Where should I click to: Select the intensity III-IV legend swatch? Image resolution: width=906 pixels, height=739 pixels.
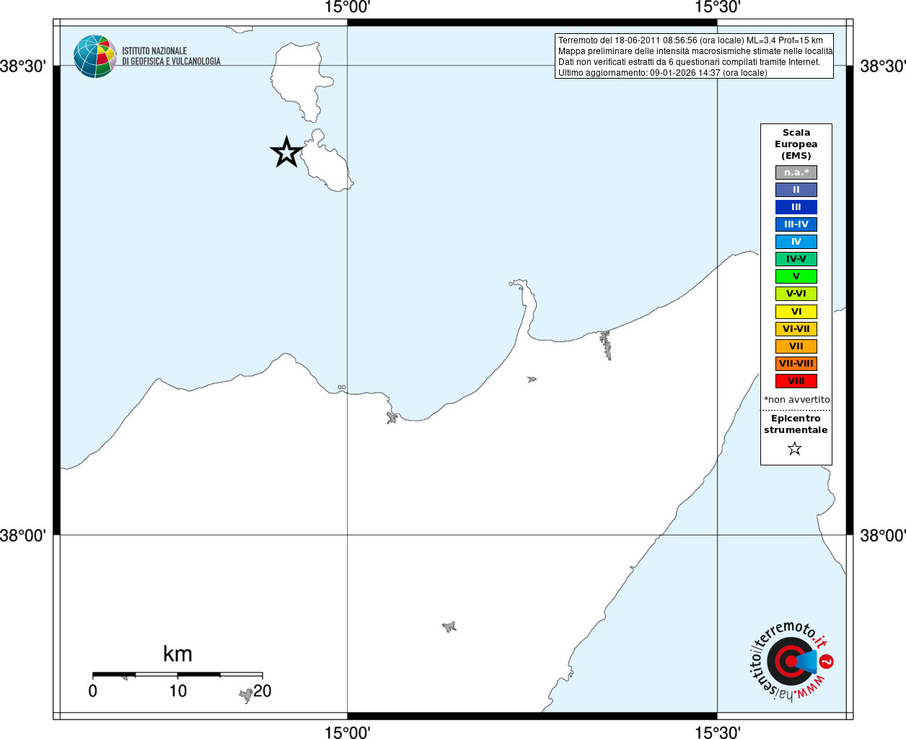796,224
